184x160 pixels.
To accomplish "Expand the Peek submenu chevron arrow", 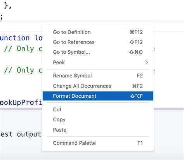I will pyautogui.click(x=146, y=62).
